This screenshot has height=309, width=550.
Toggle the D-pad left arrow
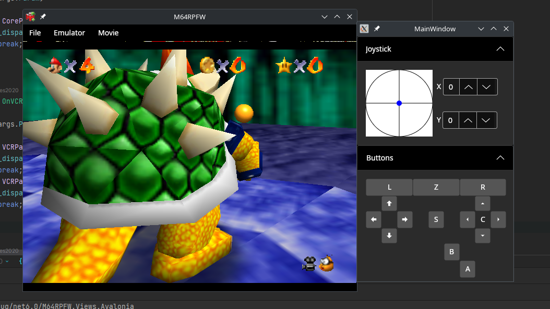pyautogui.click(x=374, y=220)
